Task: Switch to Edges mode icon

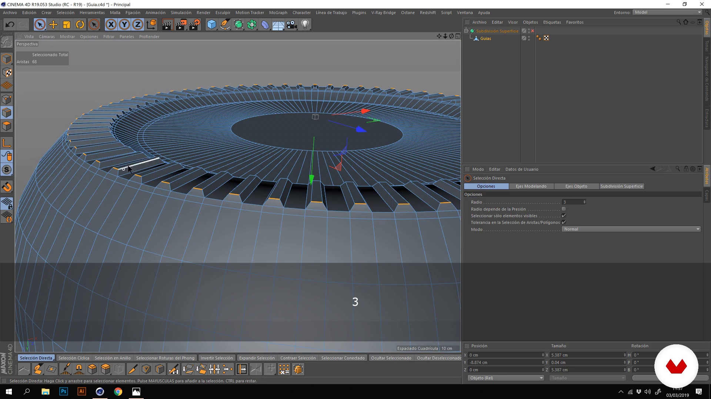Action: [x=7, y=112]
